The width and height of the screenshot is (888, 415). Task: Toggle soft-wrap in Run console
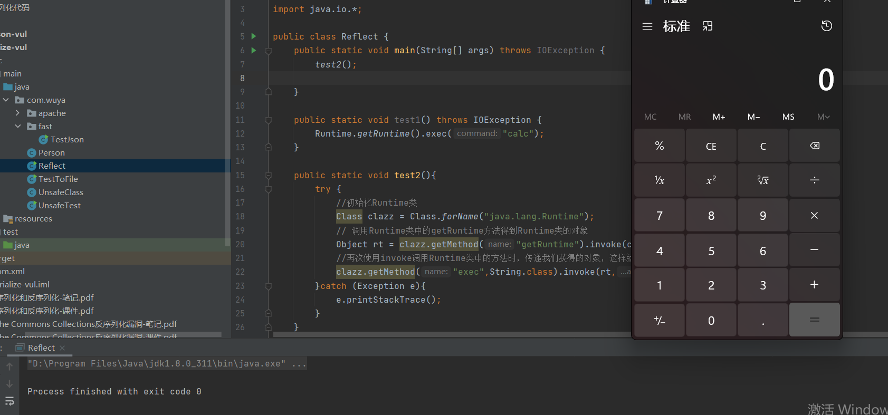coord(9,402)
